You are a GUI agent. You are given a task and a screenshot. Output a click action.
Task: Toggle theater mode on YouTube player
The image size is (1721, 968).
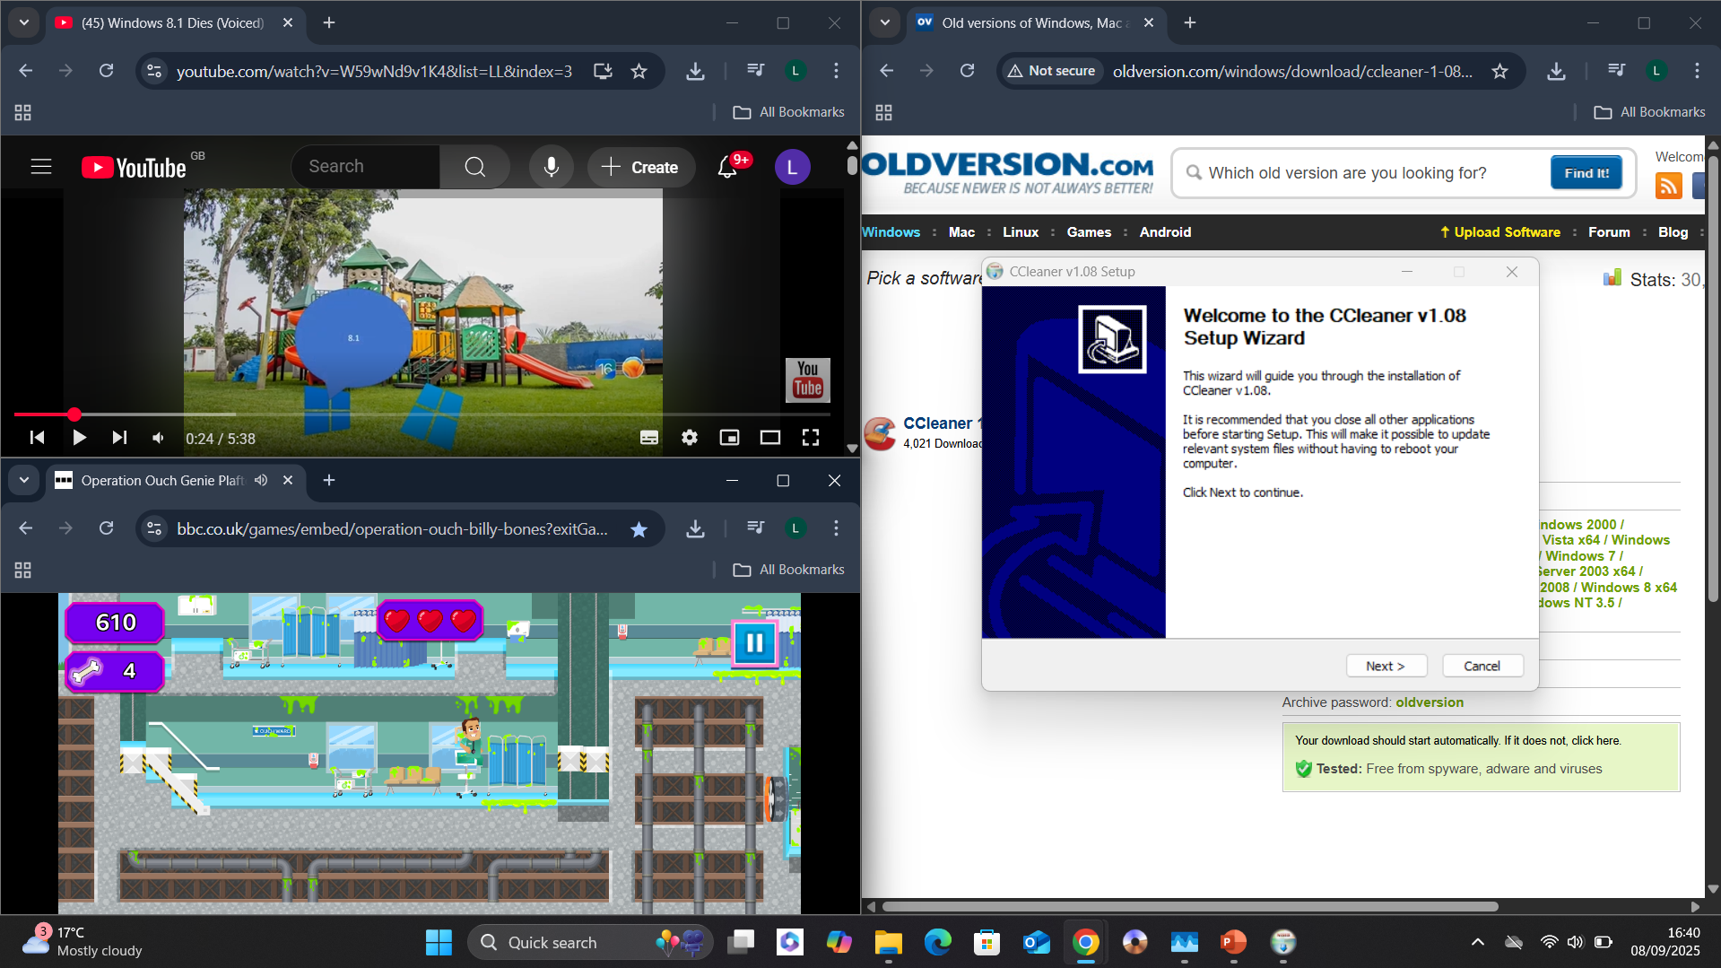(x=769, y=438)
